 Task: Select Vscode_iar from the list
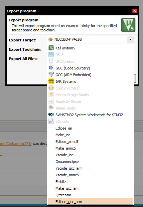(91, 155)
